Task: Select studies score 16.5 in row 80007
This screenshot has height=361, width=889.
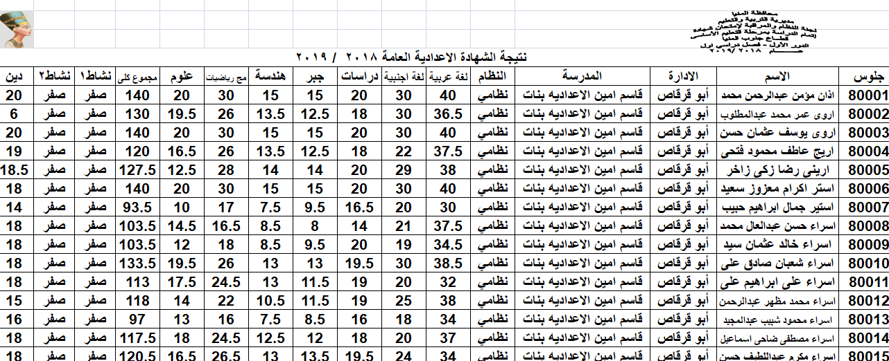Action: (360, 207)
